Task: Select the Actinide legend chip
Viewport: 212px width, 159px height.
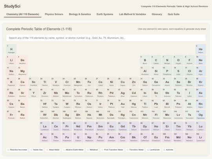Action: (x=168, y=150)
